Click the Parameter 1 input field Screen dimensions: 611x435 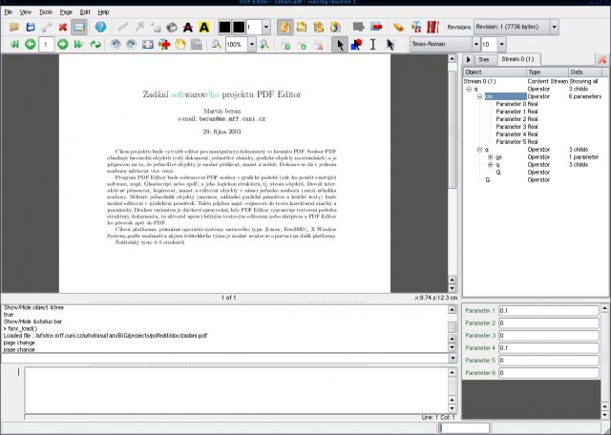coord(549,311)
